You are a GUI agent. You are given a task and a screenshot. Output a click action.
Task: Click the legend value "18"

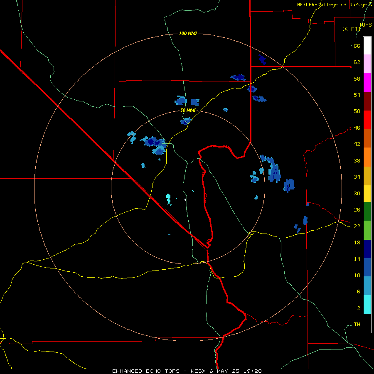pos(357,243)
